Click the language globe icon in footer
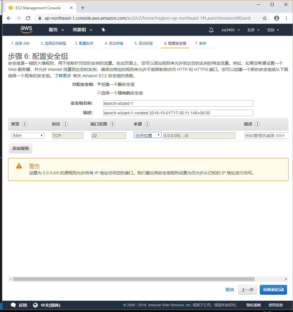This screenshot has width=293, height=312. coord(35,305)
